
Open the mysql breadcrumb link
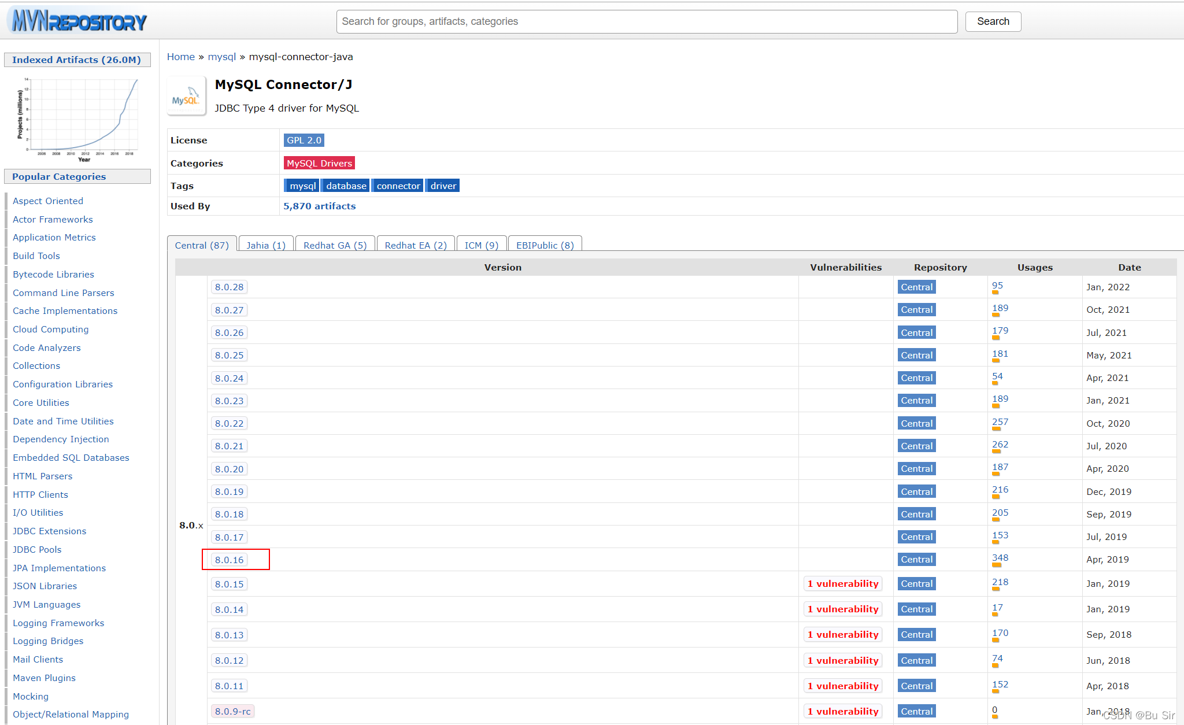(222, 57)
